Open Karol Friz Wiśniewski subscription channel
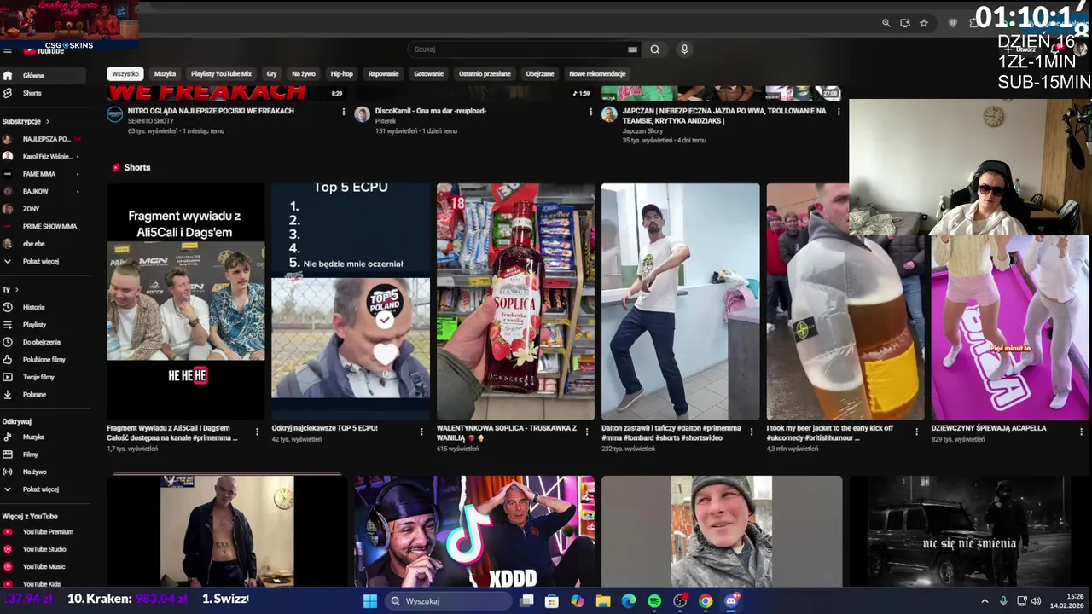Image resolution: width=1092 pixels, height=614 pixels. [43, 157]
